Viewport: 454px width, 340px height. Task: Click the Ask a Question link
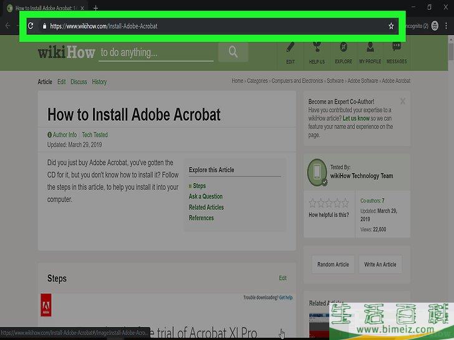(206, 196)
